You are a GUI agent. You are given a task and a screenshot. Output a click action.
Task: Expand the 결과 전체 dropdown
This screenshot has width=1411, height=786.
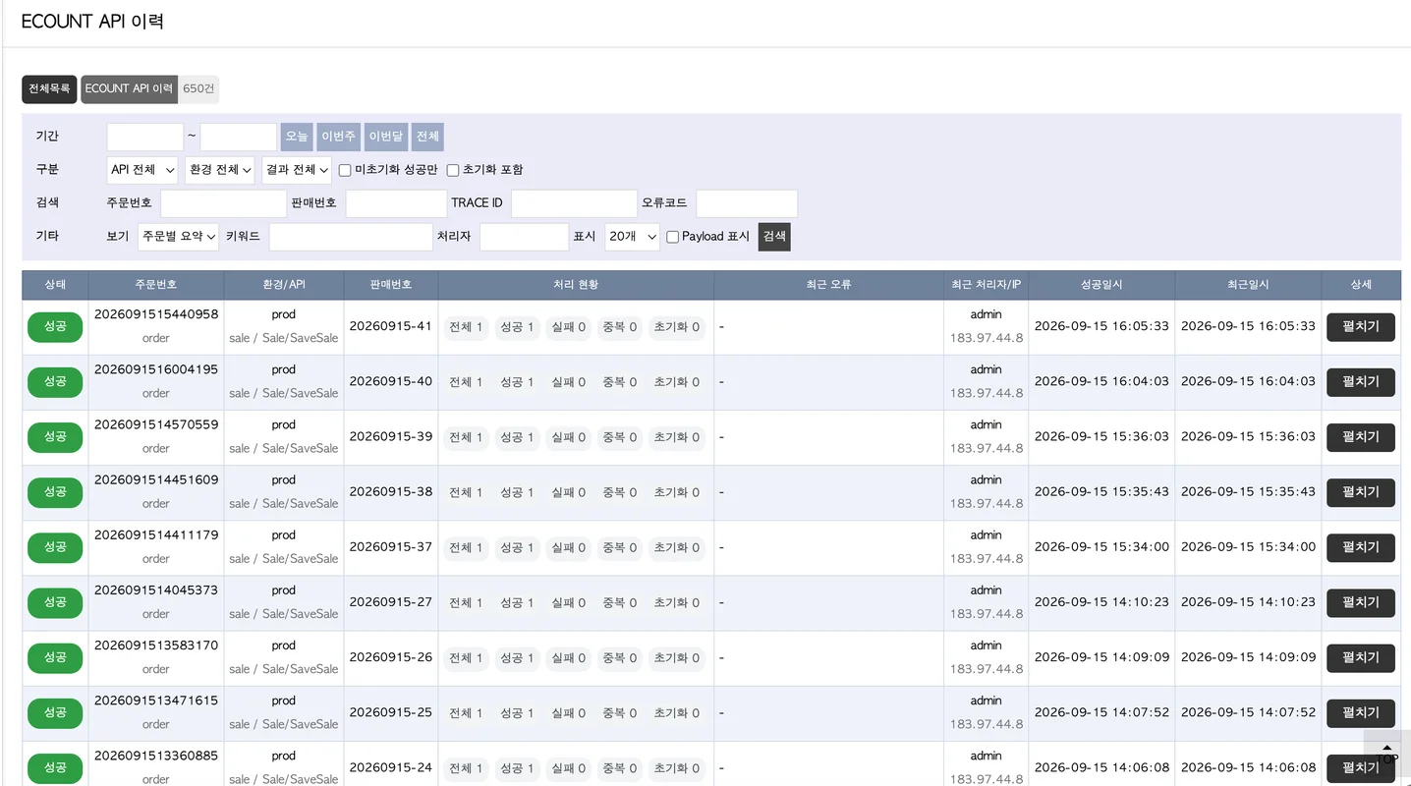click(297, 170)
